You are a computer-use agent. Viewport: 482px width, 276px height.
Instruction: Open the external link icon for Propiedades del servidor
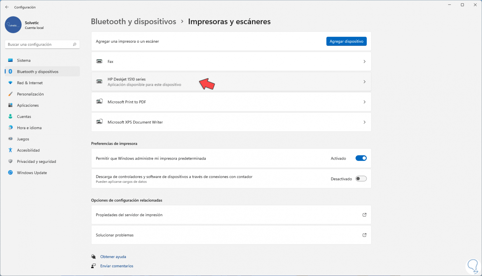(x=364, y=215)
